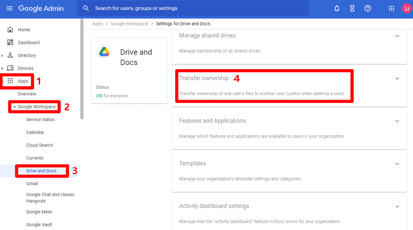Click the Features and Applications heading
The height and width of the screenshot is (230, 413).
tap(213, 121)
